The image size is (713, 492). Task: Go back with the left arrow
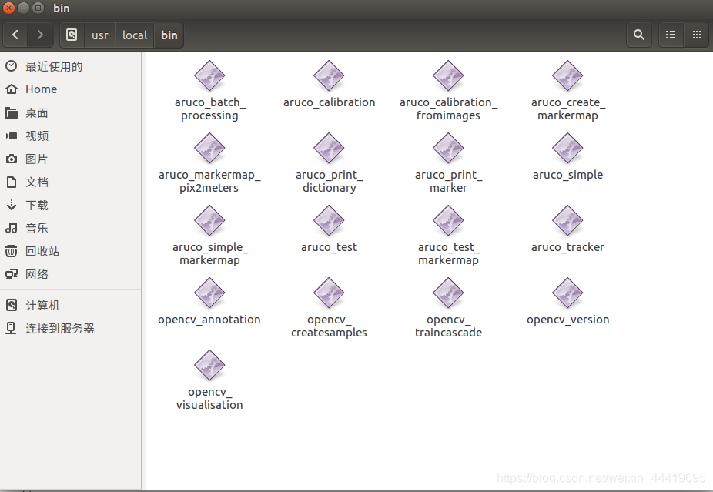(x=15, y=35)
